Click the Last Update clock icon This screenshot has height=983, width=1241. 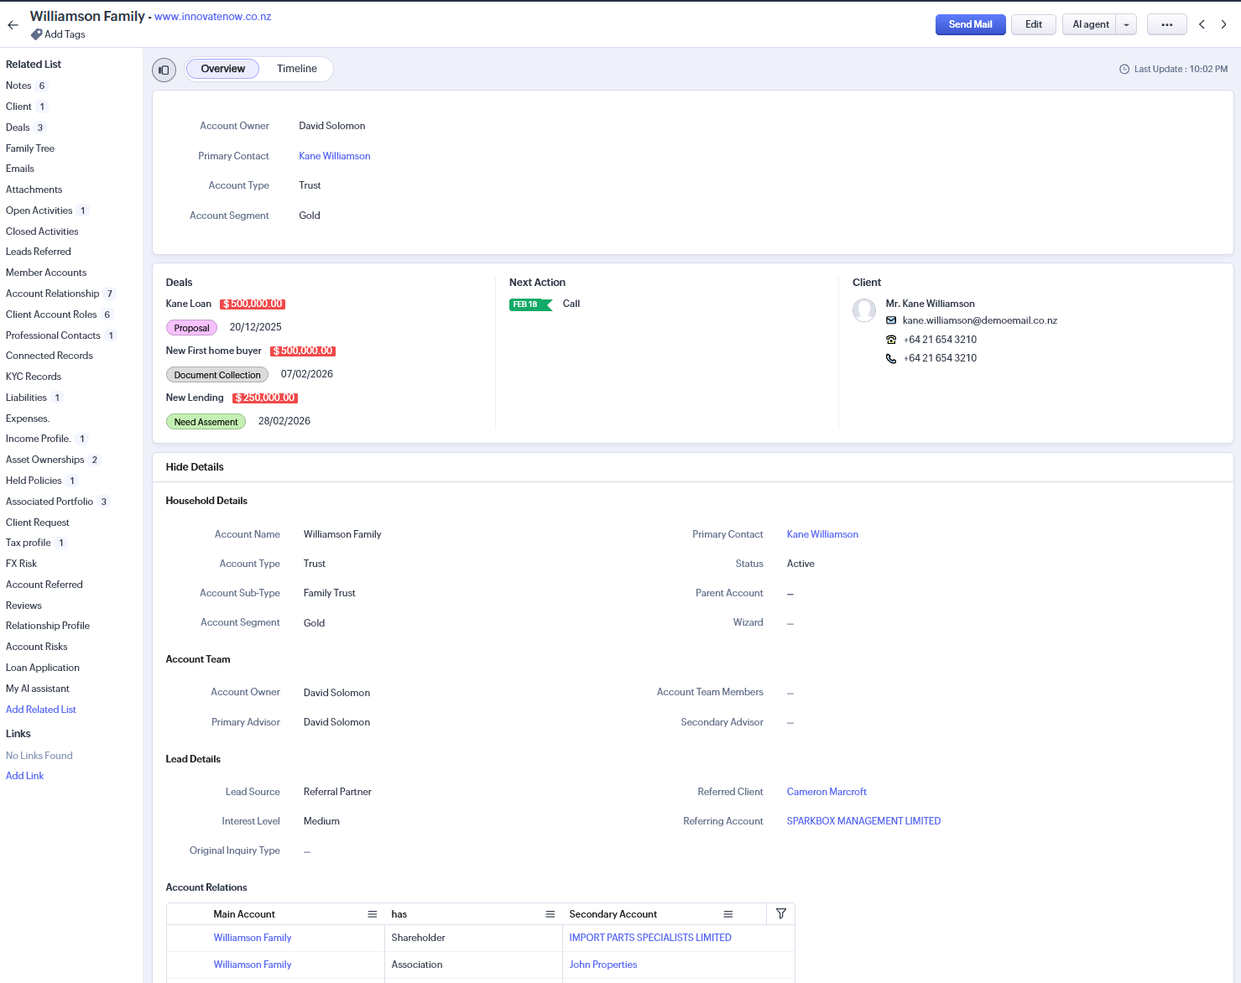tap(1124, 70)
